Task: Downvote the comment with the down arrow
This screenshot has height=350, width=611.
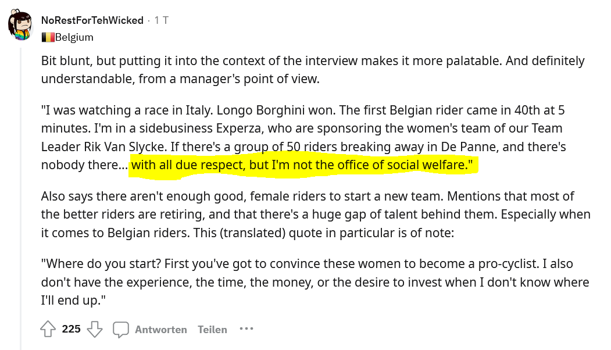Action: pos(94,329)
